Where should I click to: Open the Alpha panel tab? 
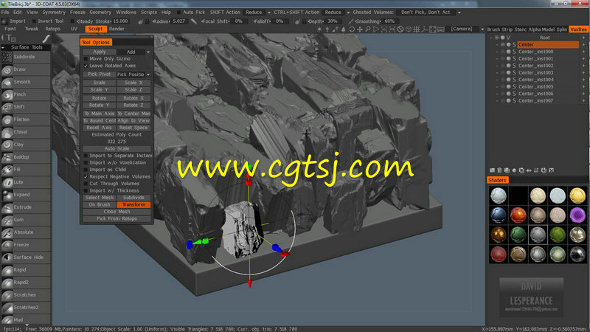coord(534,30)
